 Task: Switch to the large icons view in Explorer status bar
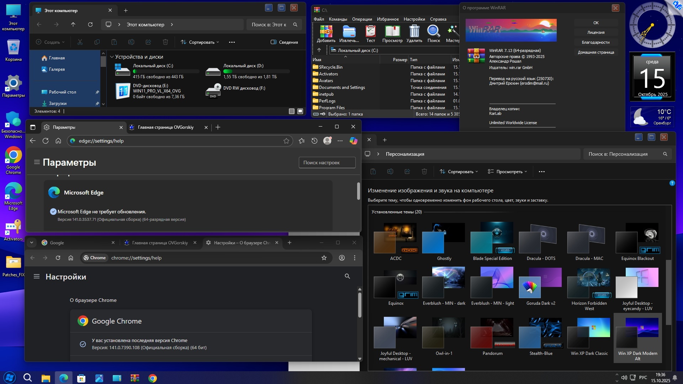(300, 111)
